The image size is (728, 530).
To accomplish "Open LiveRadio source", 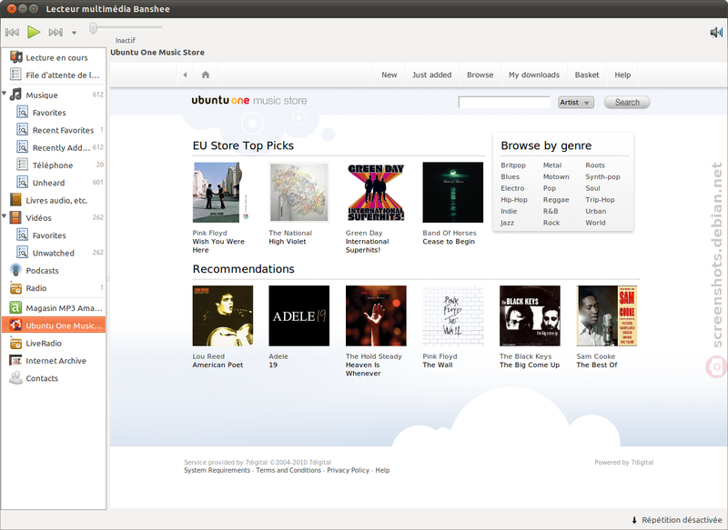I will (54, 343).
